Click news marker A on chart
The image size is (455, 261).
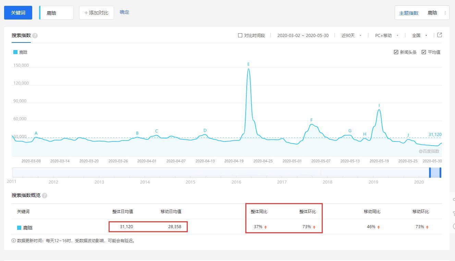[x=36, y=133]
